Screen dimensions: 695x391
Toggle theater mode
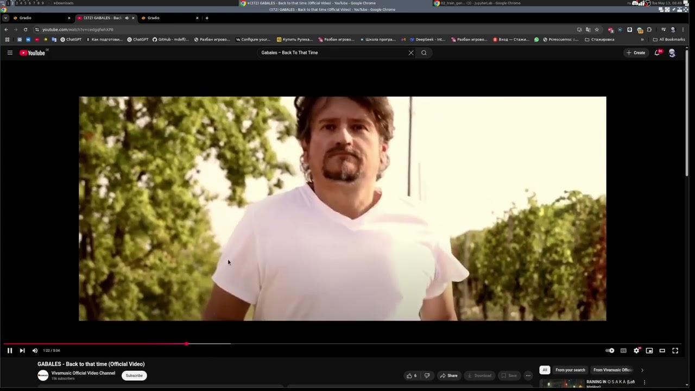click(x=662, y=350)
